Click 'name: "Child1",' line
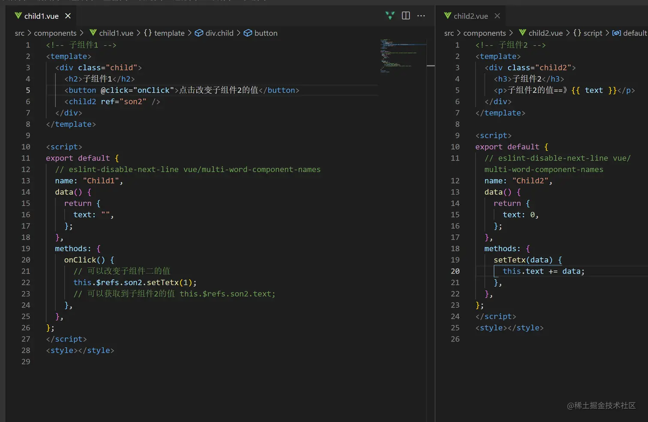648x422 pixels. click(89, 181)
